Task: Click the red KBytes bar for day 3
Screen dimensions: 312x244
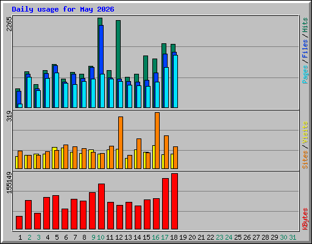Action: pyautogui.click(x=38, y=221)
